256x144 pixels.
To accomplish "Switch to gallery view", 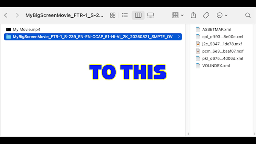I will click(x=150, y=15).
